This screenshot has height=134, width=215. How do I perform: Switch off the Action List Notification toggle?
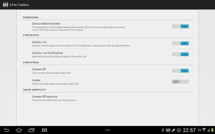pos(180,54)
